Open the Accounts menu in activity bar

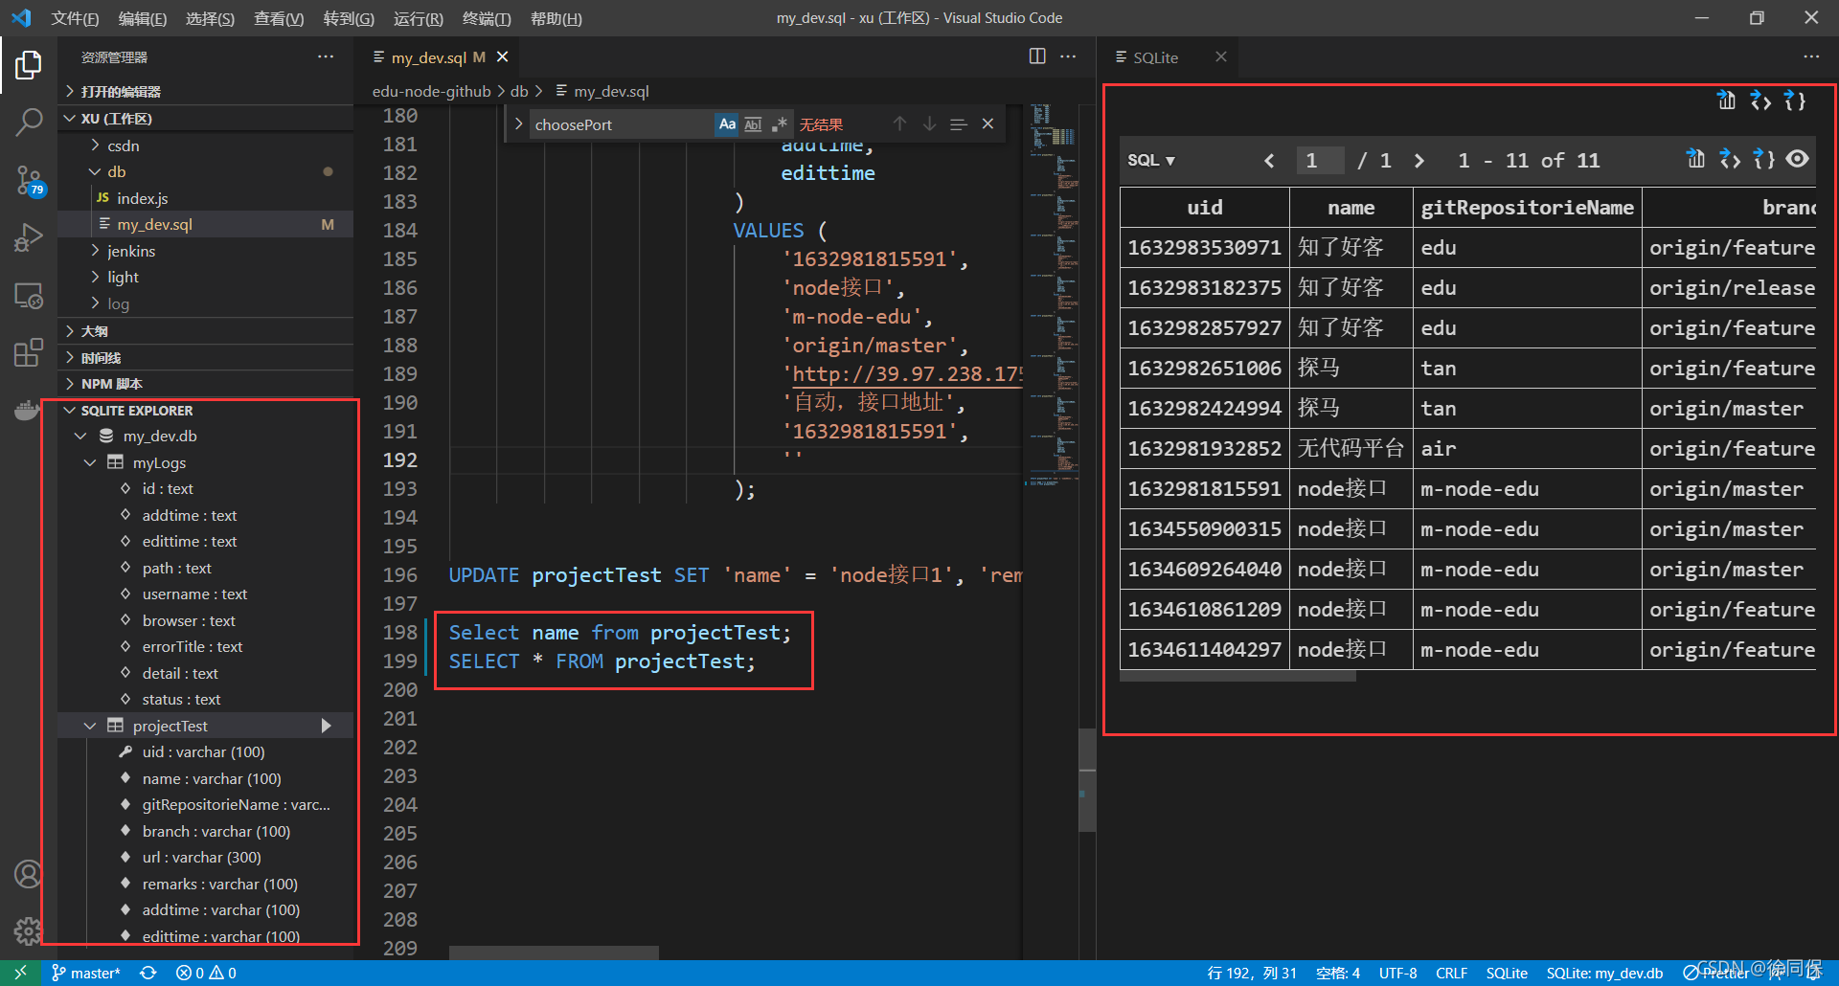click(29, 874)
